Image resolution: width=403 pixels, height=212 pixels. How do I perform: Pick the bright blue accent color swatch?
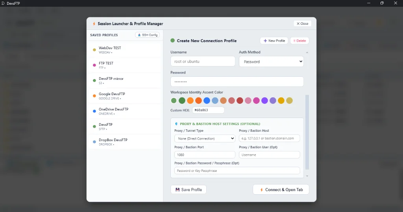(x=207, y=100)
